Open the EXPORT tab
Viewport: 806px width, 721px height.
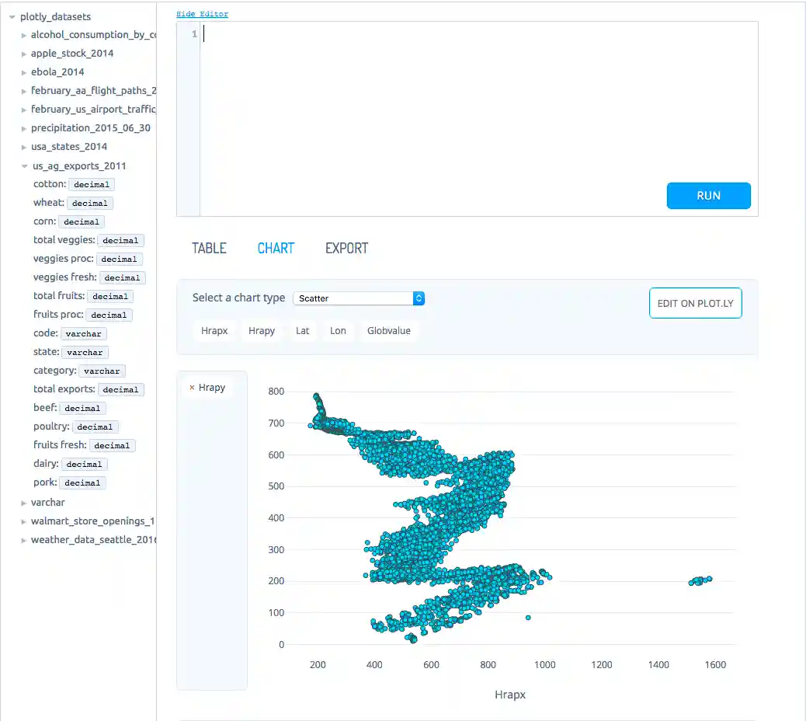click(x=346, y=248)
